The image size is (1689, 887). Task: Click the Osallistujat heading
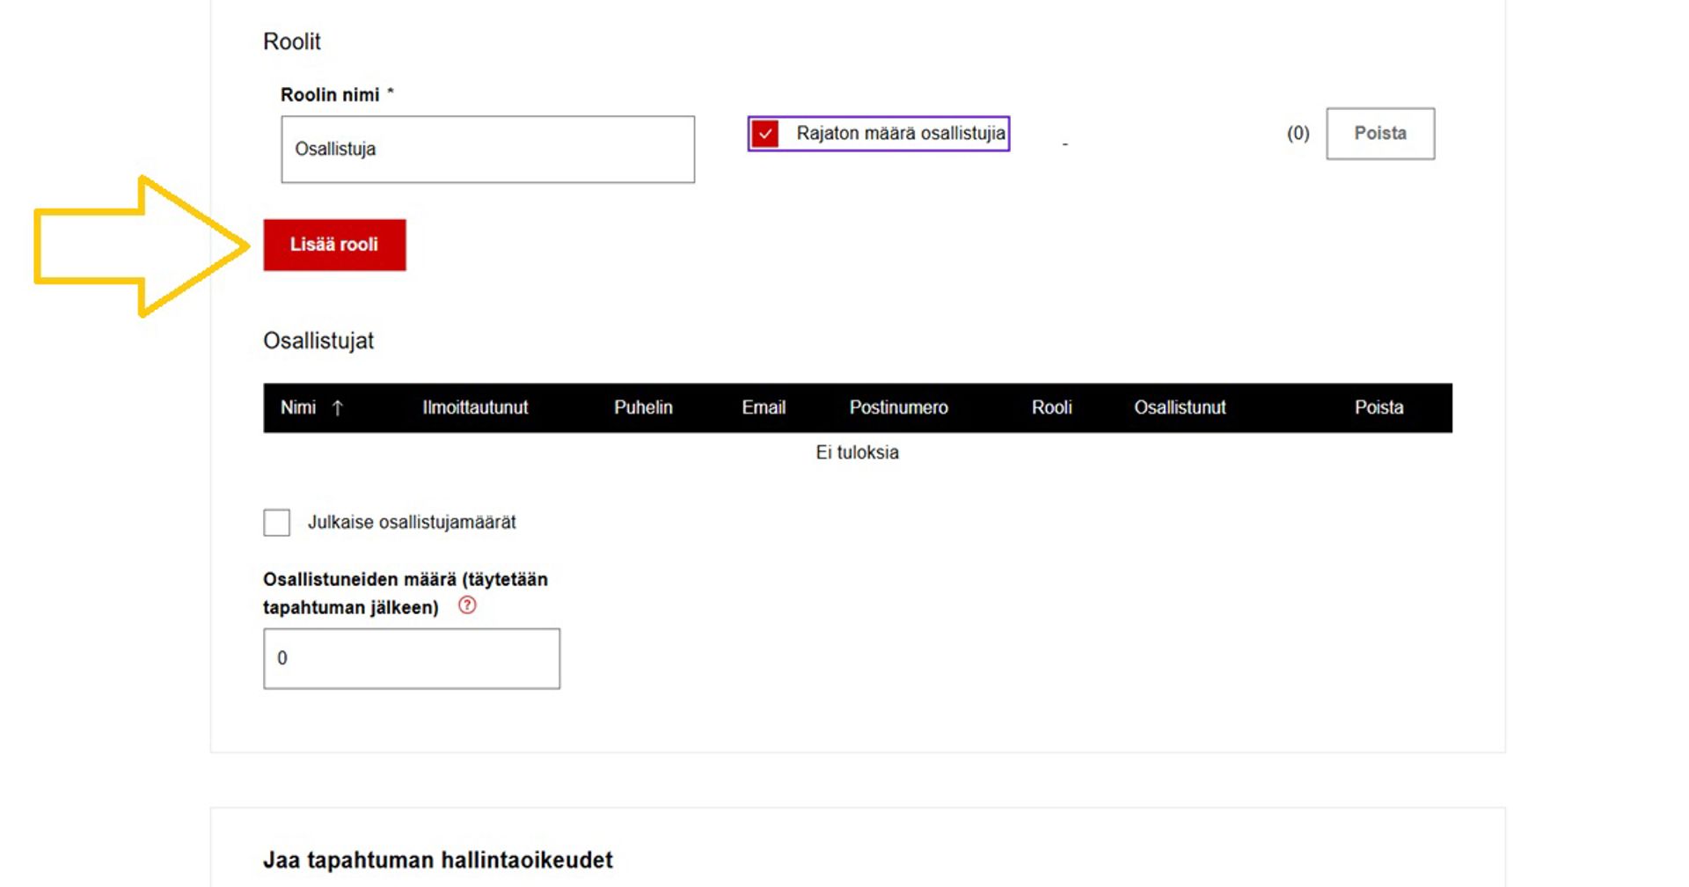point(318,341)
